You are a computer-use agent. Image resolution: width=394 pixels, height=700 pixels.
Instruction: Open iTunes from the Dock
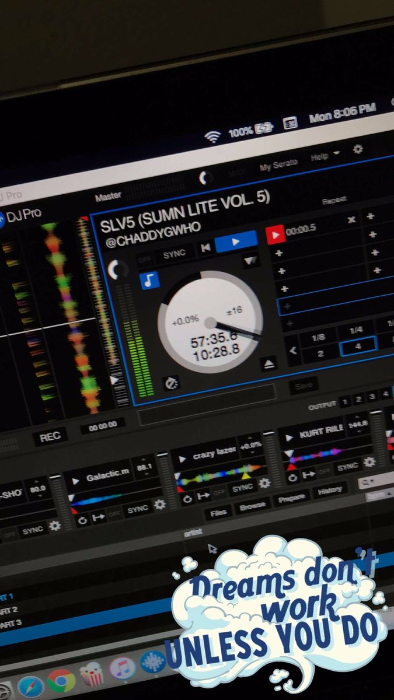pyautogui.click(x=123, y=668)
